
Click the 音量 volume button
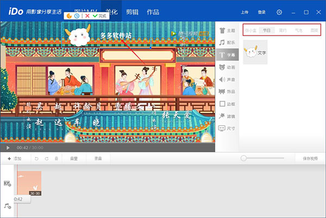click(74, 159)
